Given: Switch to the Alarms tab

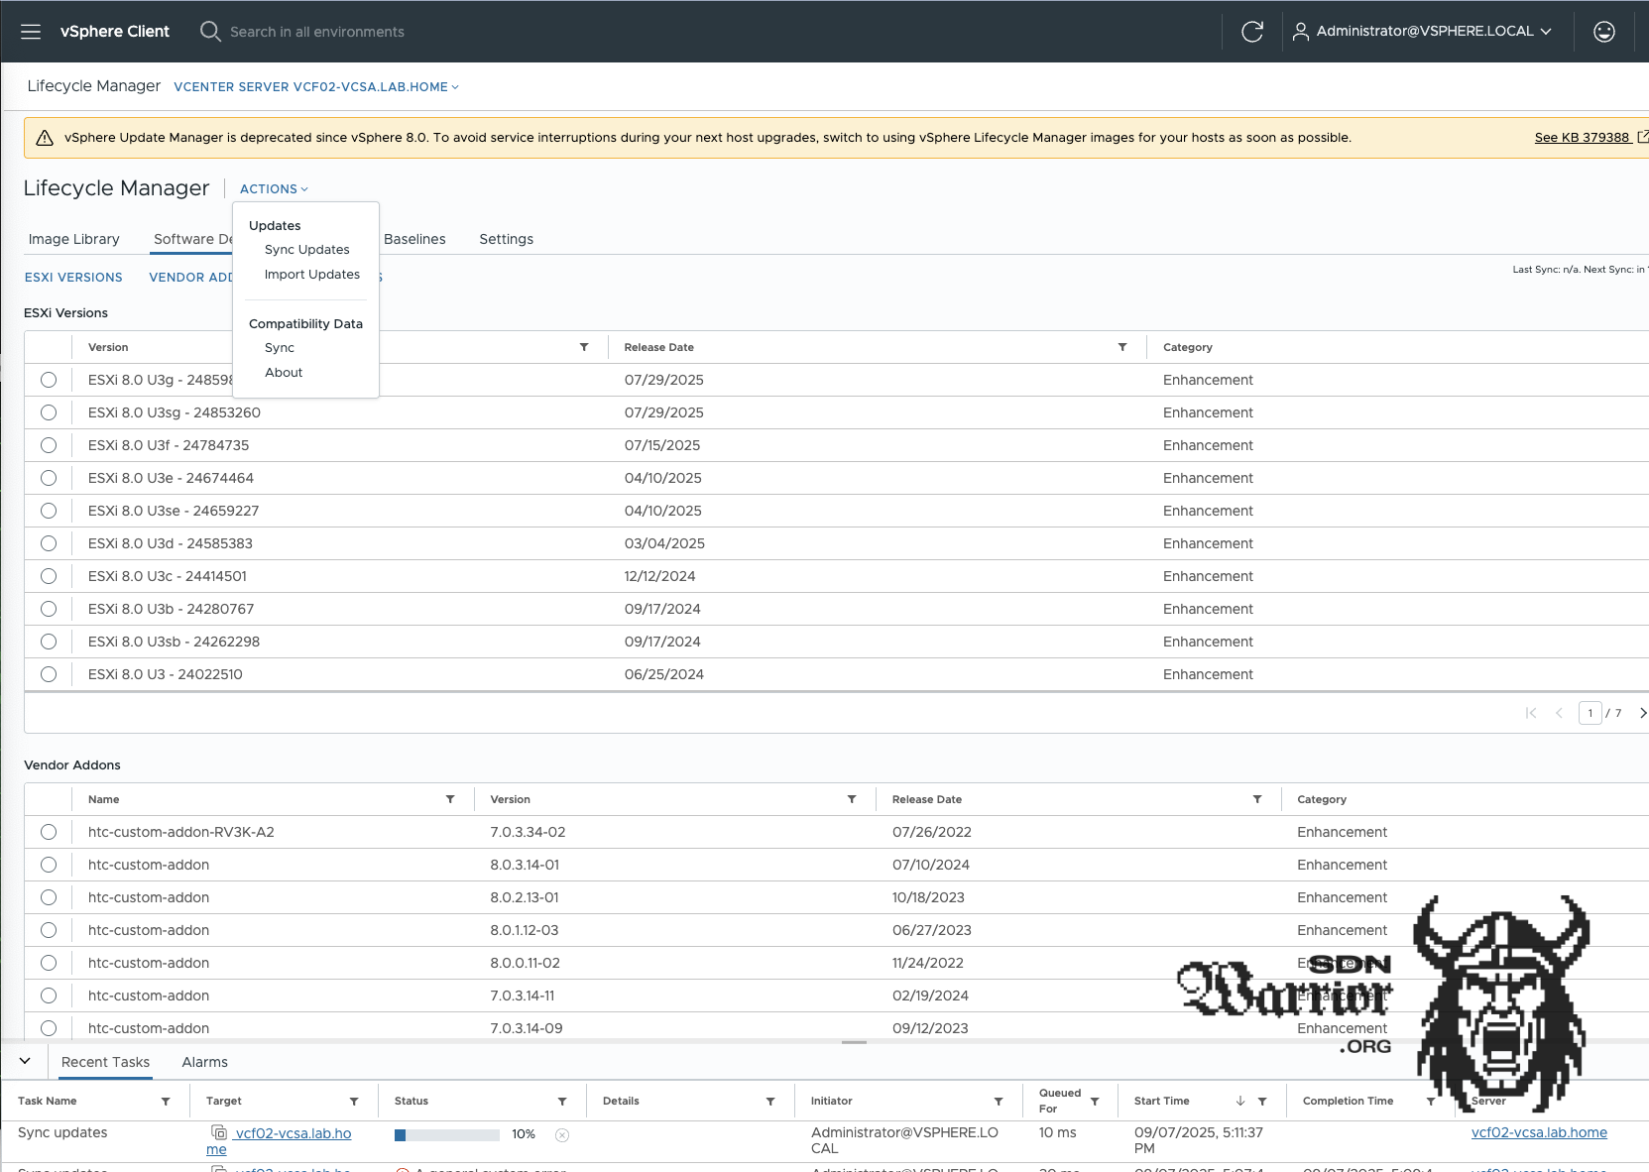Looking at the screenshot, I should pos(205,1062).
